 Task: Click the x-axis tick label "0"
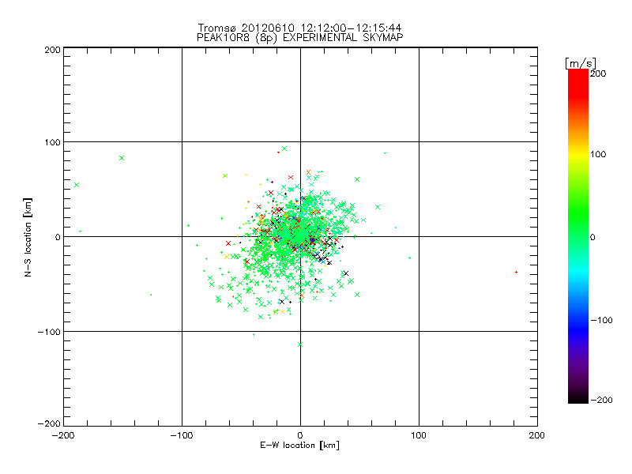[x=300, y=435]
